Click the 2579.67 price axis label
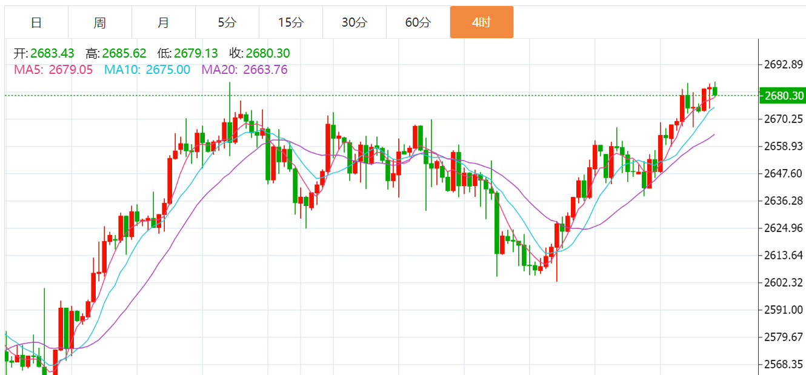 (784, 337)
